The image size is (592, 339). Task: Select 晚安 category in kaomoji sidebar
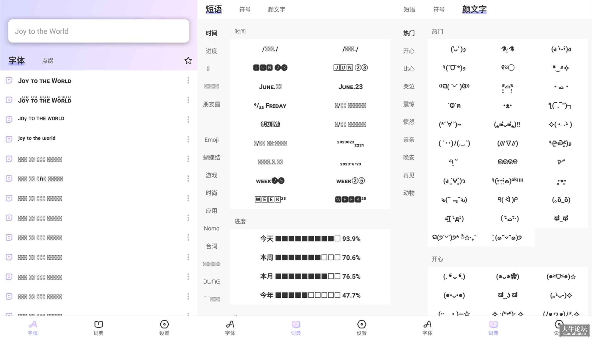point(409,157)
